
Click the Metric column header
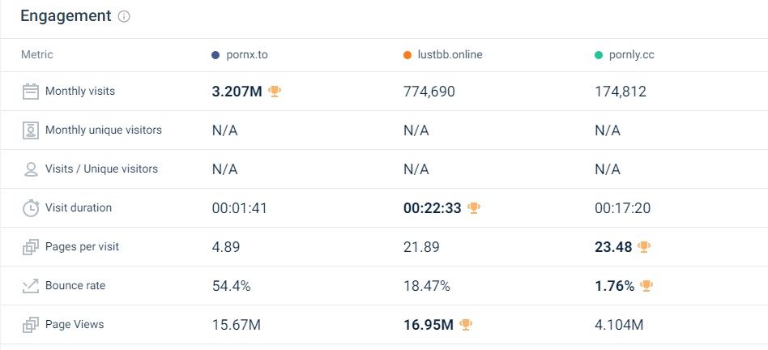coord(36,55)
